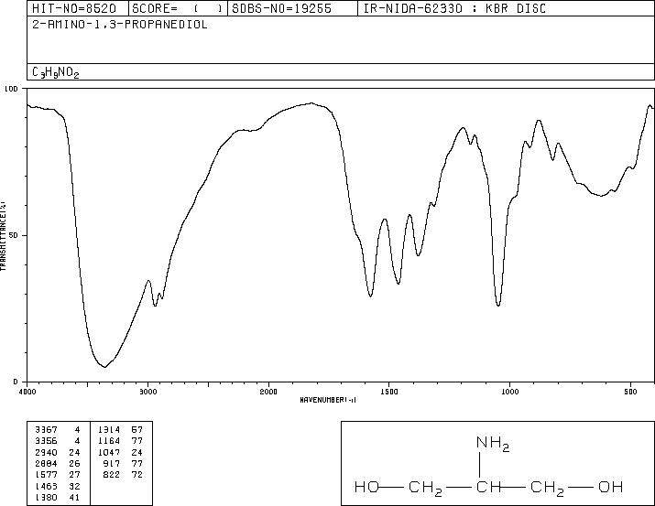
Task: Select the 3000 wavenumber axis label
Action: 147,392
